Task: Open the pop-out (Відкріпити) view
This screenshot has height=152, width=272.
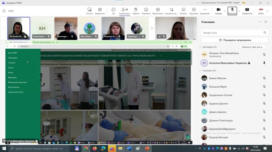Action: pyautogui.click(x=100, y=11)
